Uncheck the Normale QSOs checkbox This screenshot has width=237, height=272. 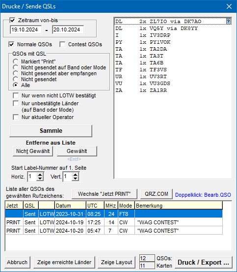pos(11,44)
